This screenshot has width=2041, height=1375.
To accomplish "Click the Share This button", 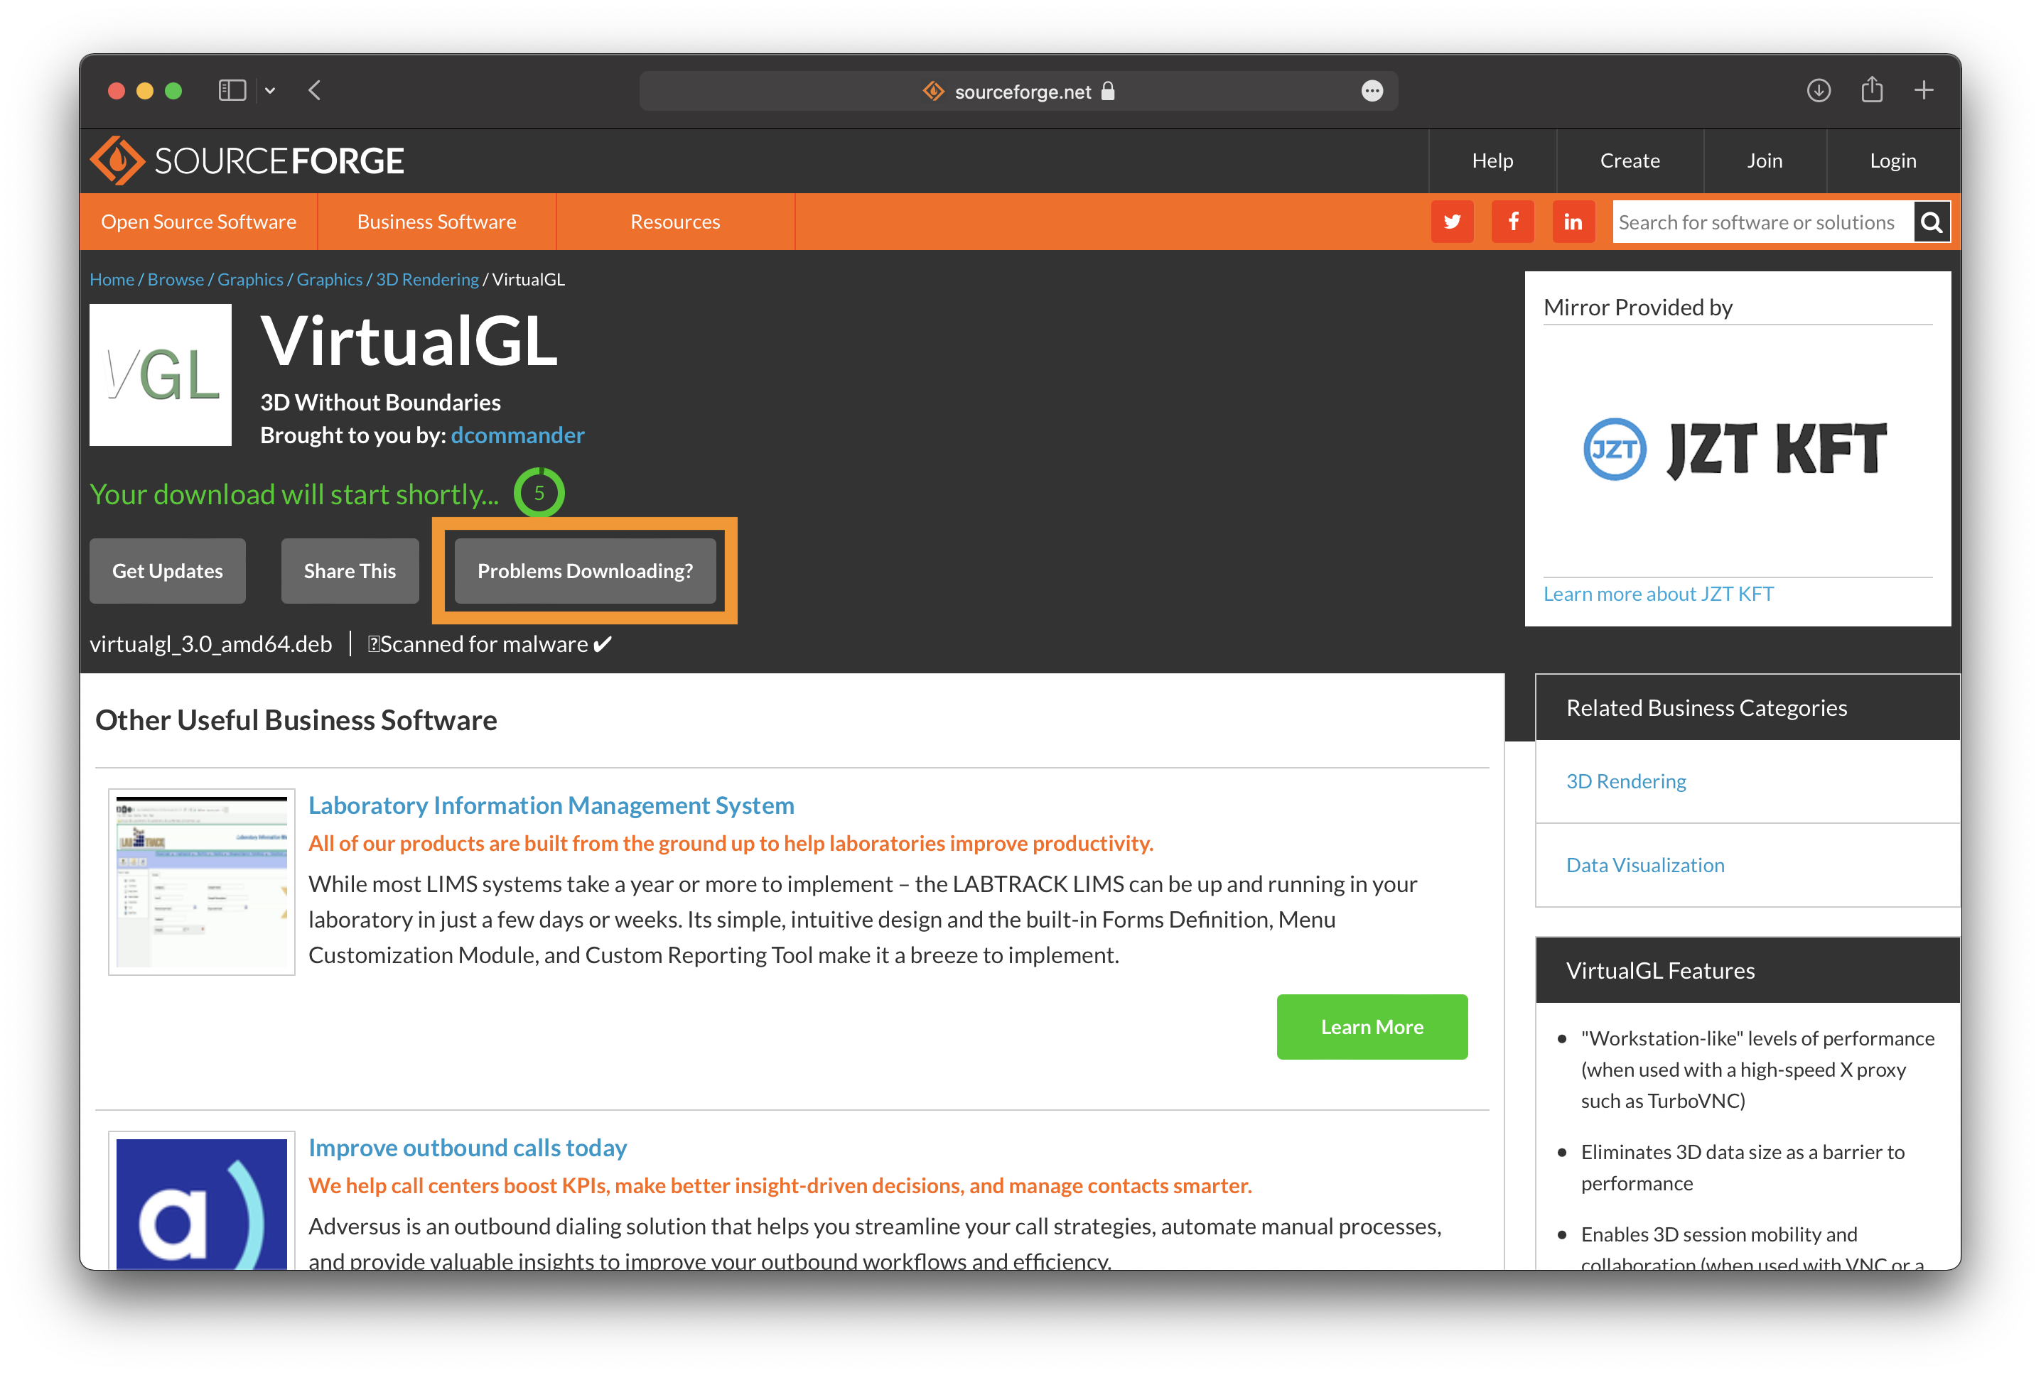I will pos(350,571).
